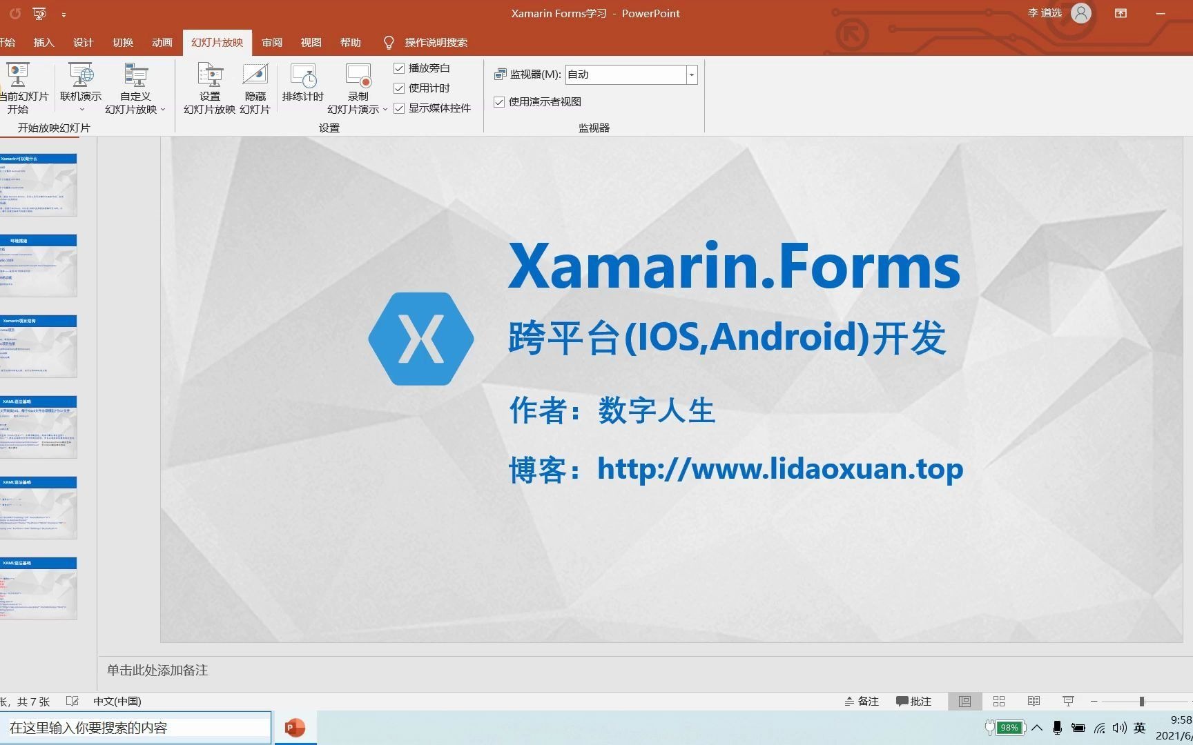The height and width of the screenshot is (745, 1193).
Task: Click the 联机演示 present online icon
Action: [x=81, y=75]
